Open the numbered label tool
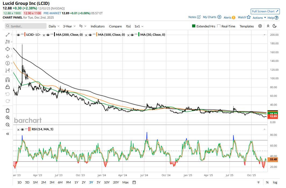 8,63
